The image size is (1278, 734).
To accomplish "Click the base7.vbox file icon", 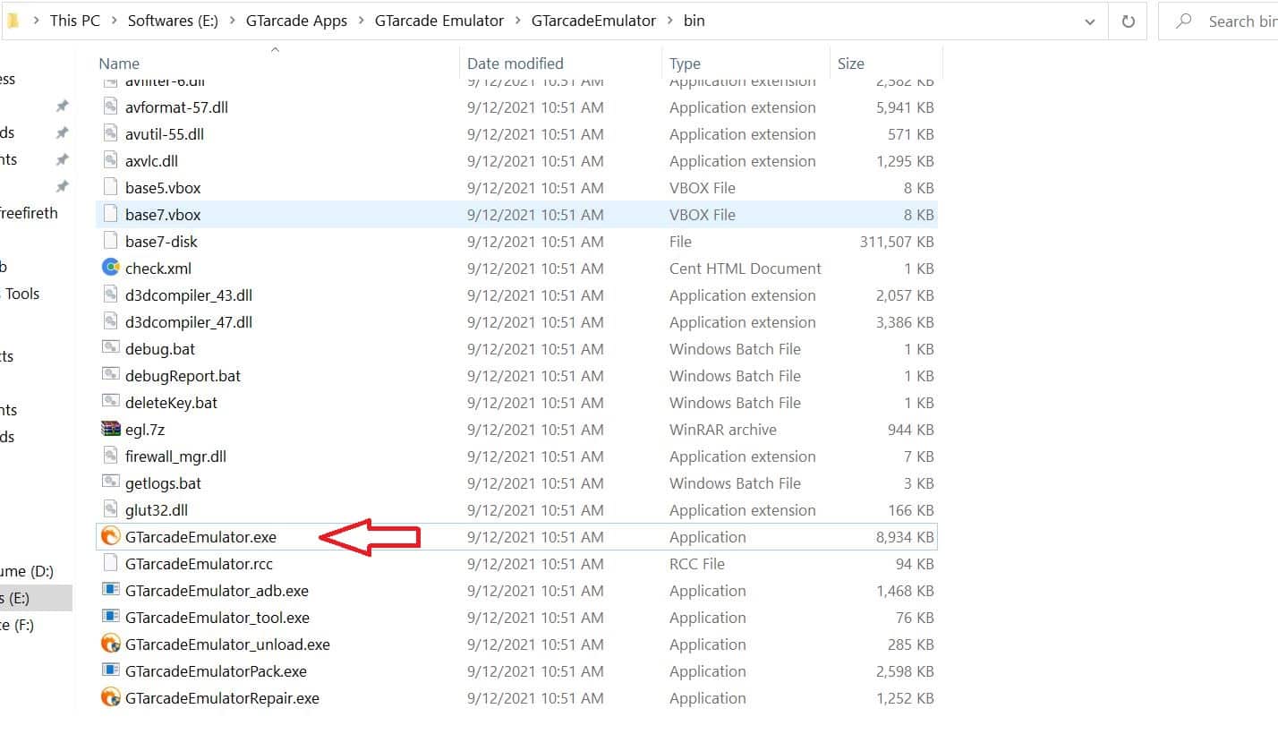I will tap(111, 215).
